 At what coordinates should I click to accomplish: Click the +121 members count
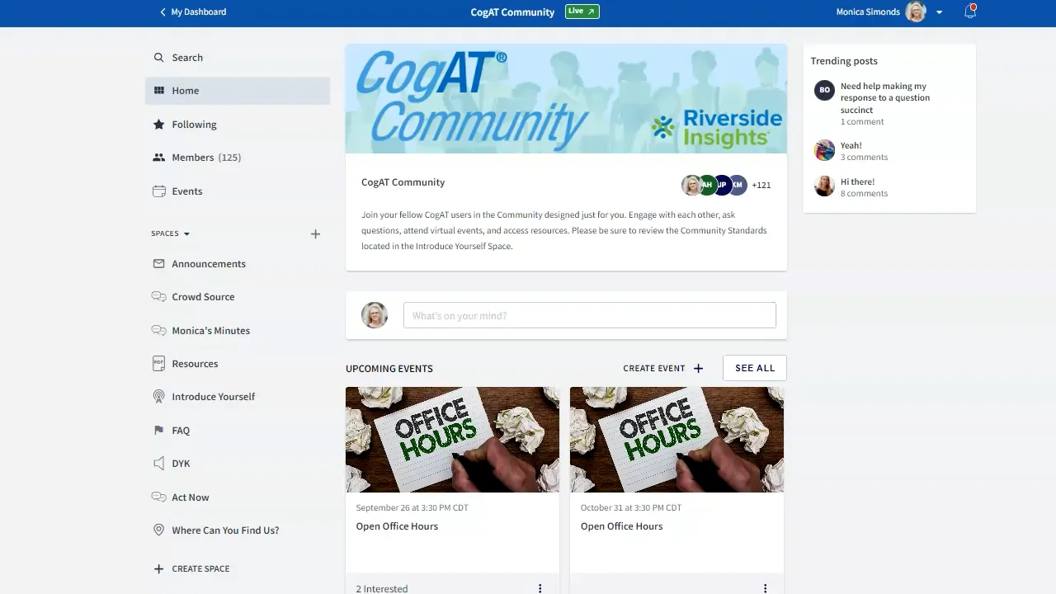click(761, 186)
